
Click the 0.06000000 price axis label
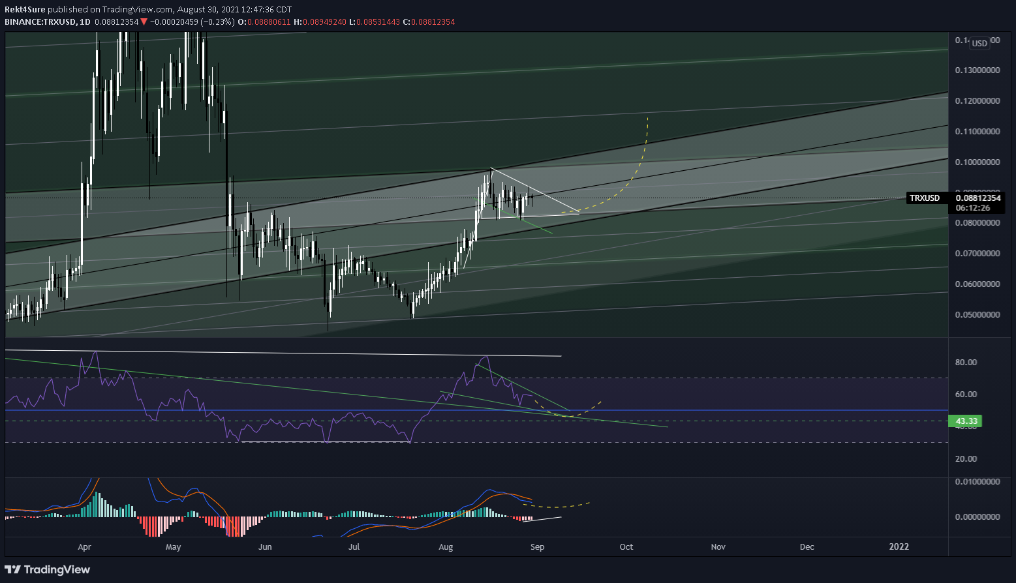[x=977, y=284]
